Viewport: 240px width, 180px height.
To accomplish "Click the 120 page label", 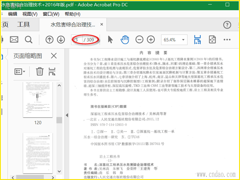I will 38,123.
